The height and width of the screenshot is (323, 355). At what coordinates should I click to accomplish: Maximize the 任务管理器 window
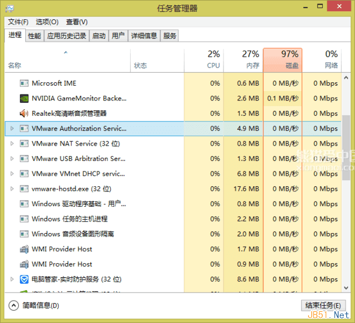[x=320, y=6]
